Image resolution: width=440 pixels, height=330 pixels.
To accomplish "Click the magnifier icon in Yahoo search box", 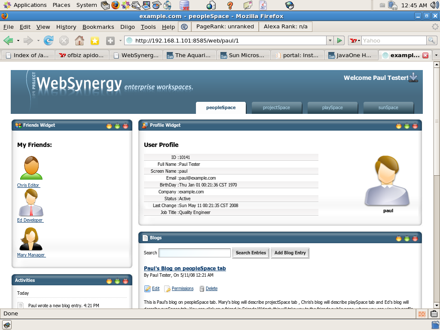I will 431,40.
